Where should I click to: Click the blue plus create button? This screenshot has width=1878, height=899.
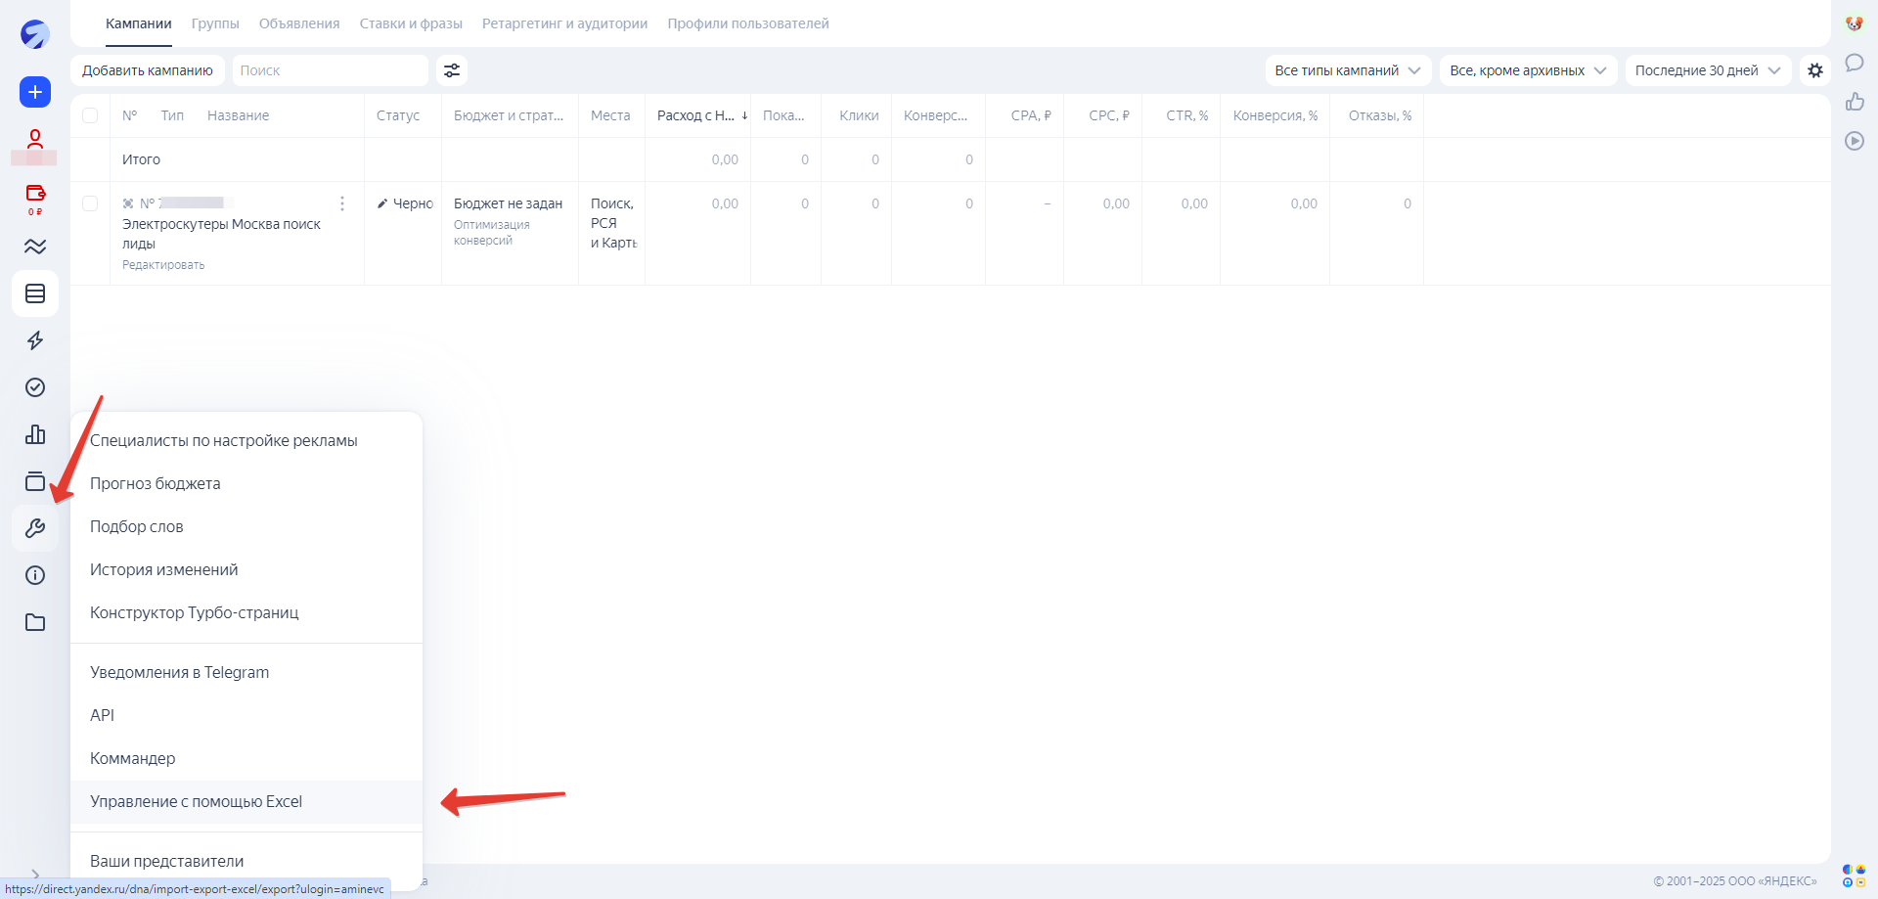35,92
